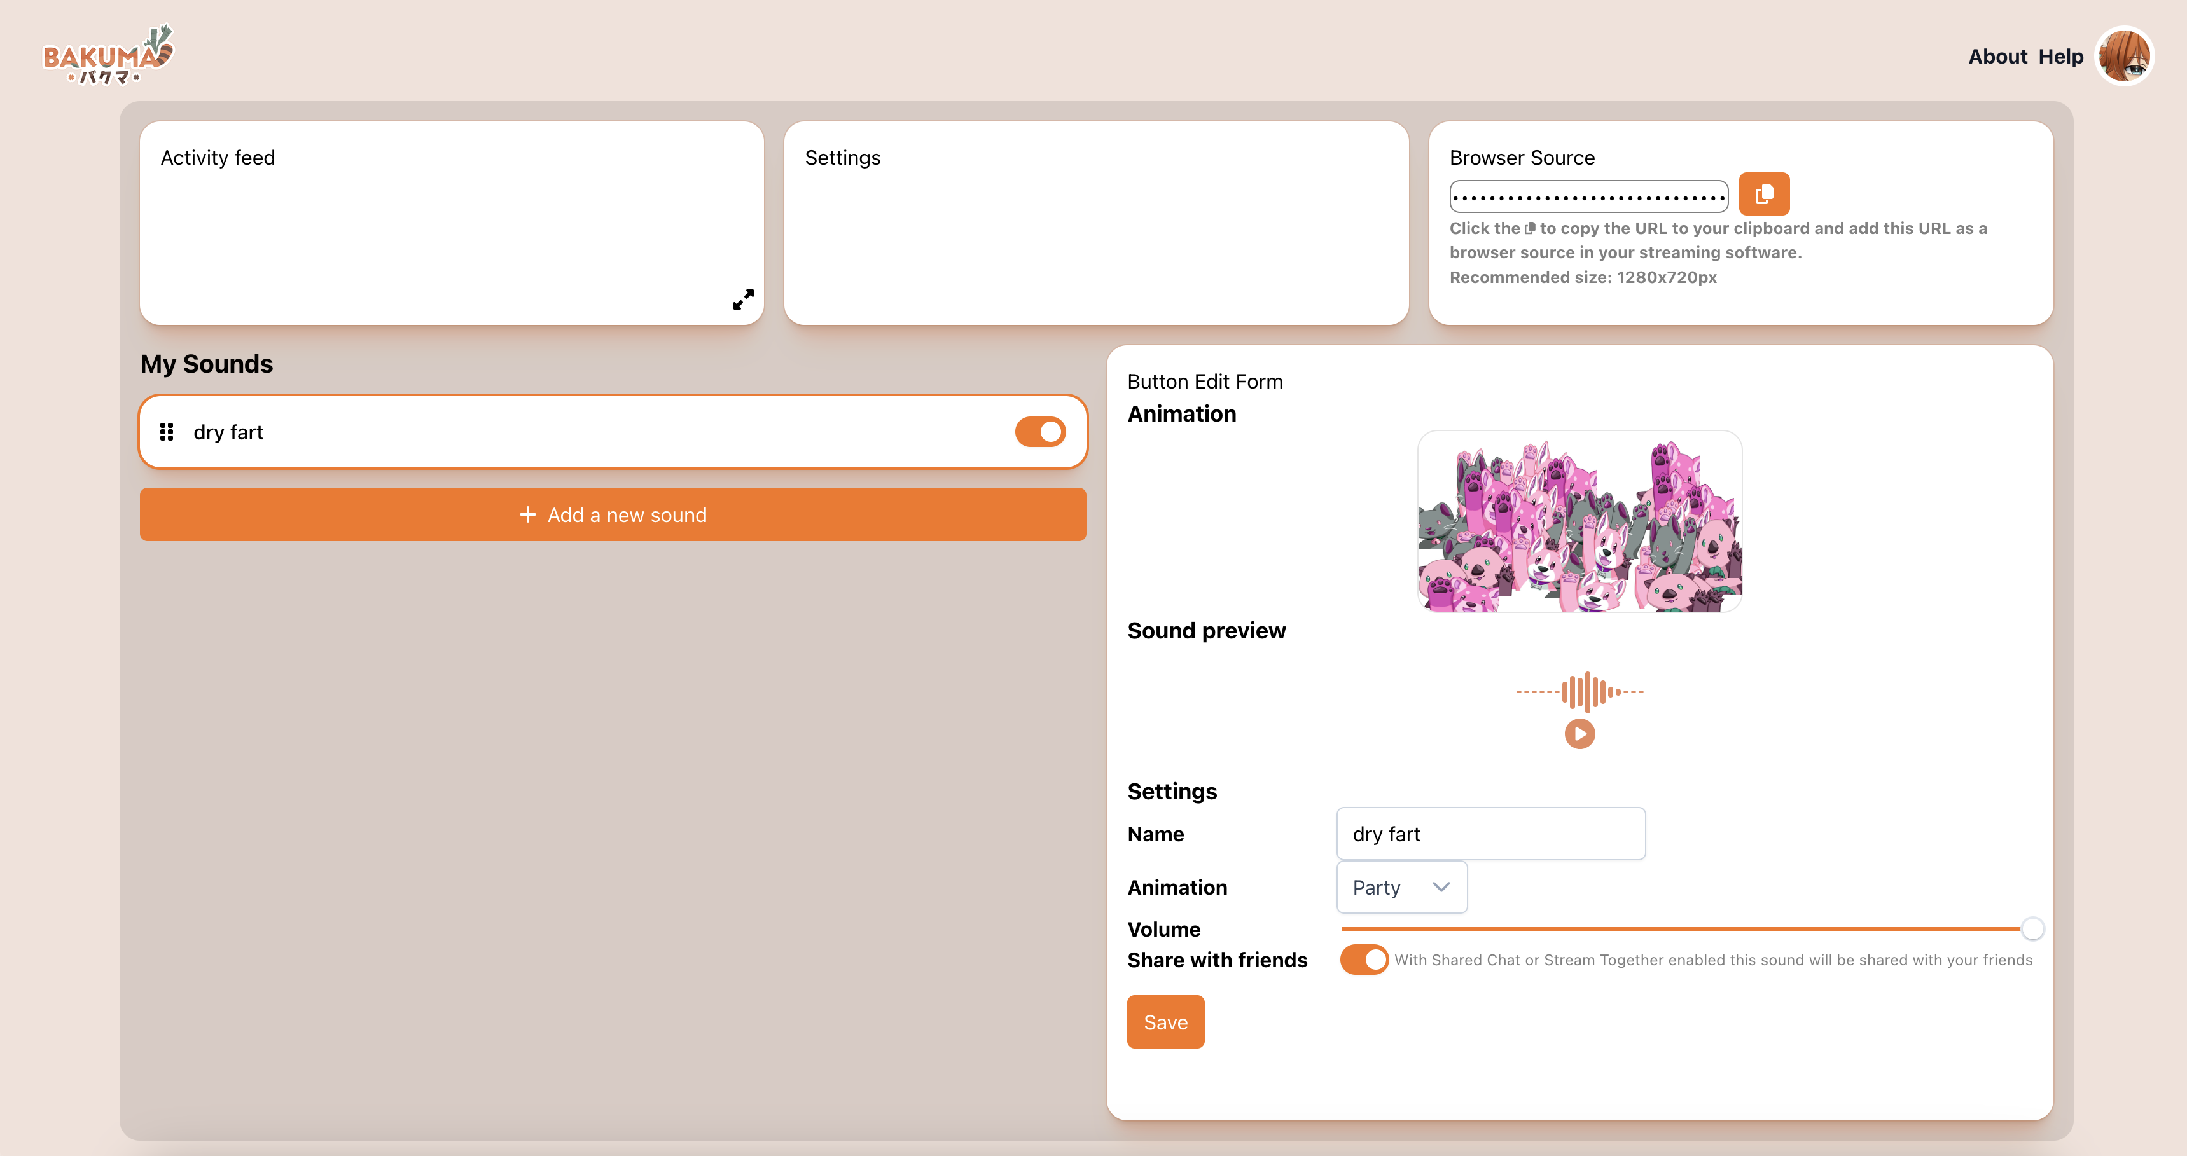Viewport: 2187px width, 1156px height.
Task: Adjust the Volume slider handle
Action: tap(2032, 930)
